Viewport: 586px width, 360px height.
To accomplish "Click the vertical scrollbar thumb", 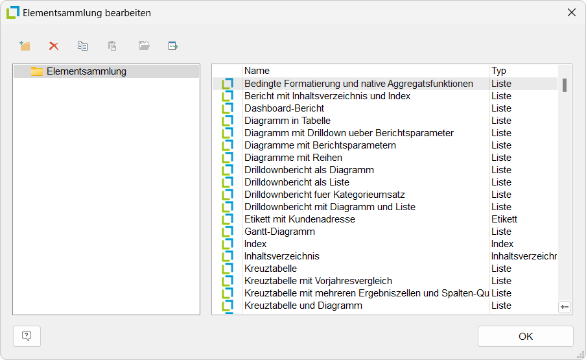I will [x=565, y=85].
